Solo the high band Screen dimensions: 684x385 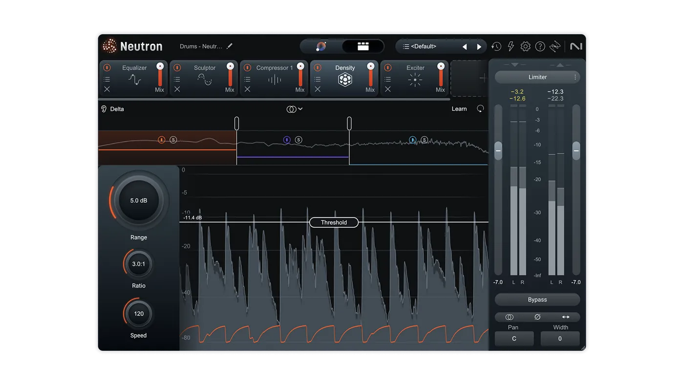[x=425, y=140]
